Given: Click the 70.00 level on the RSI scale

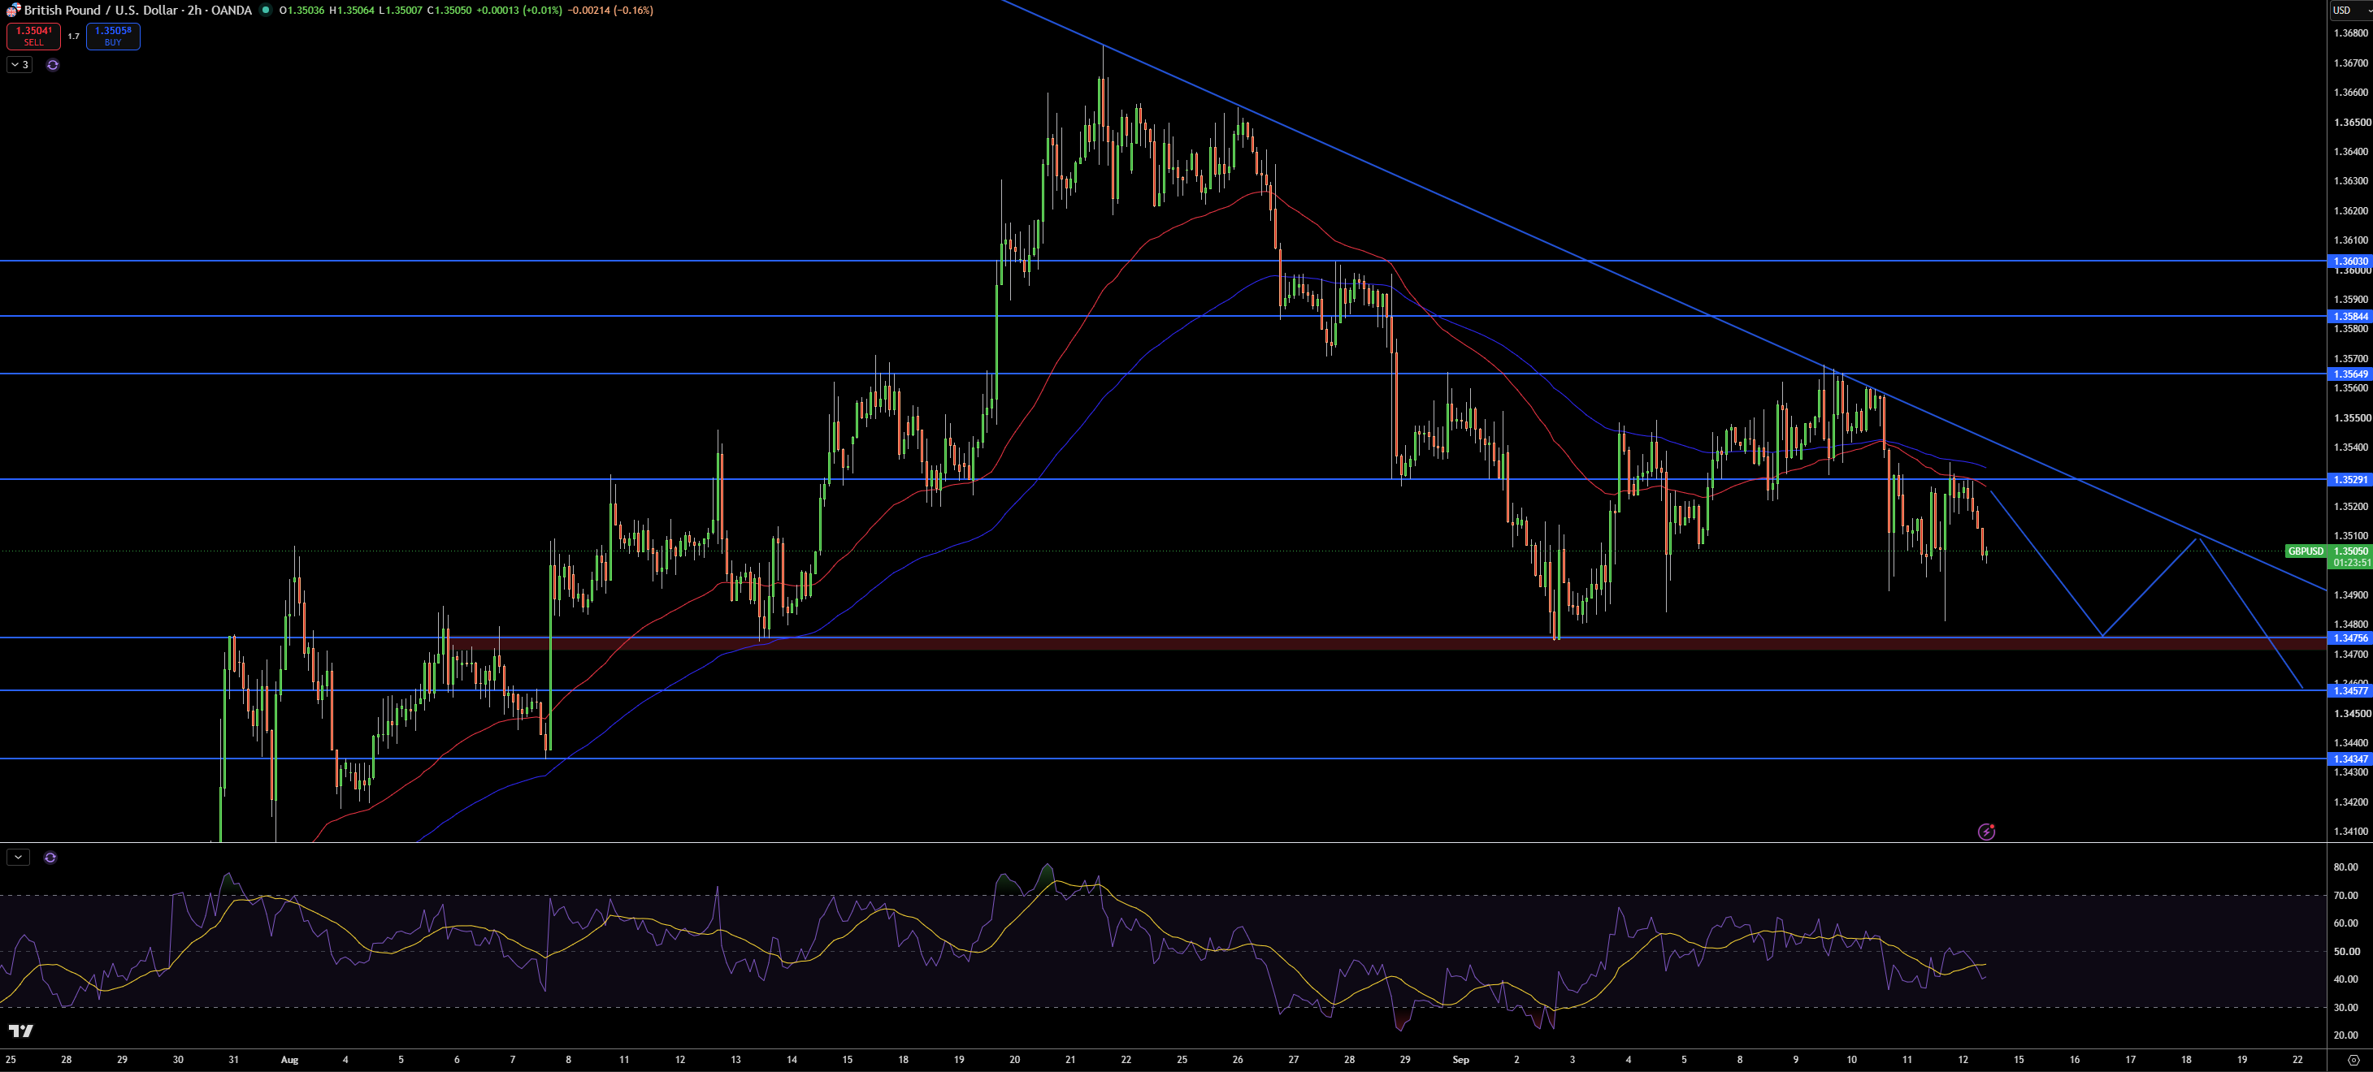Looking at the screenshot, I should point(2345,895).
